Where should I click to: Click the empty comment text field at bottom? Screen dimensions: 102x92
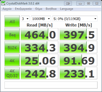pyautogui.click(x=51, y=85)
